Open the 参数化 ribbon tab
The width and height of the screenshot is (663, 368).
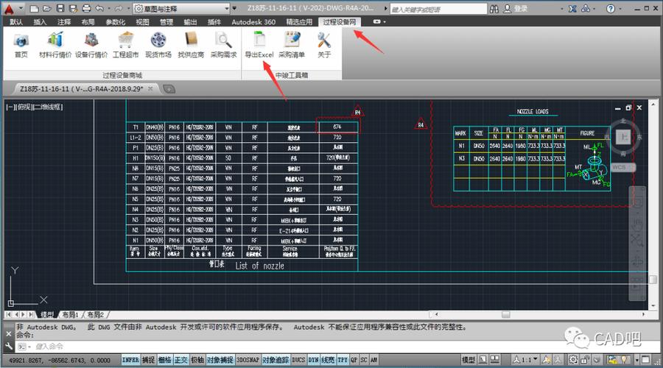click(115, 22)
